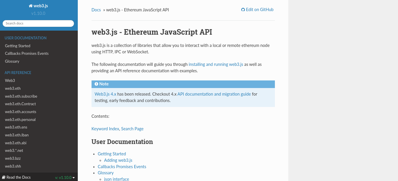The height and width of the screenshot is (181, 398).
Task: Open web3.eth.Iban sidebar entry
Action: point(17,135)
